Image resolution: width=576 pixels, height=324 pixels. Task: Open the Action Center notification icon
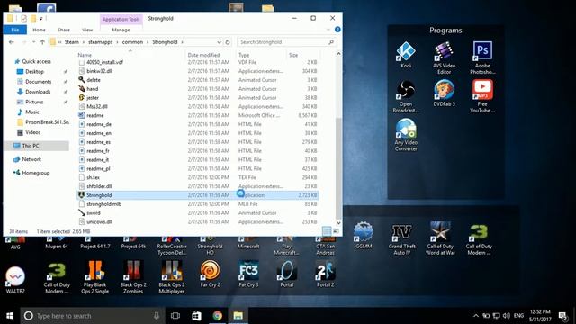(562, 316)
